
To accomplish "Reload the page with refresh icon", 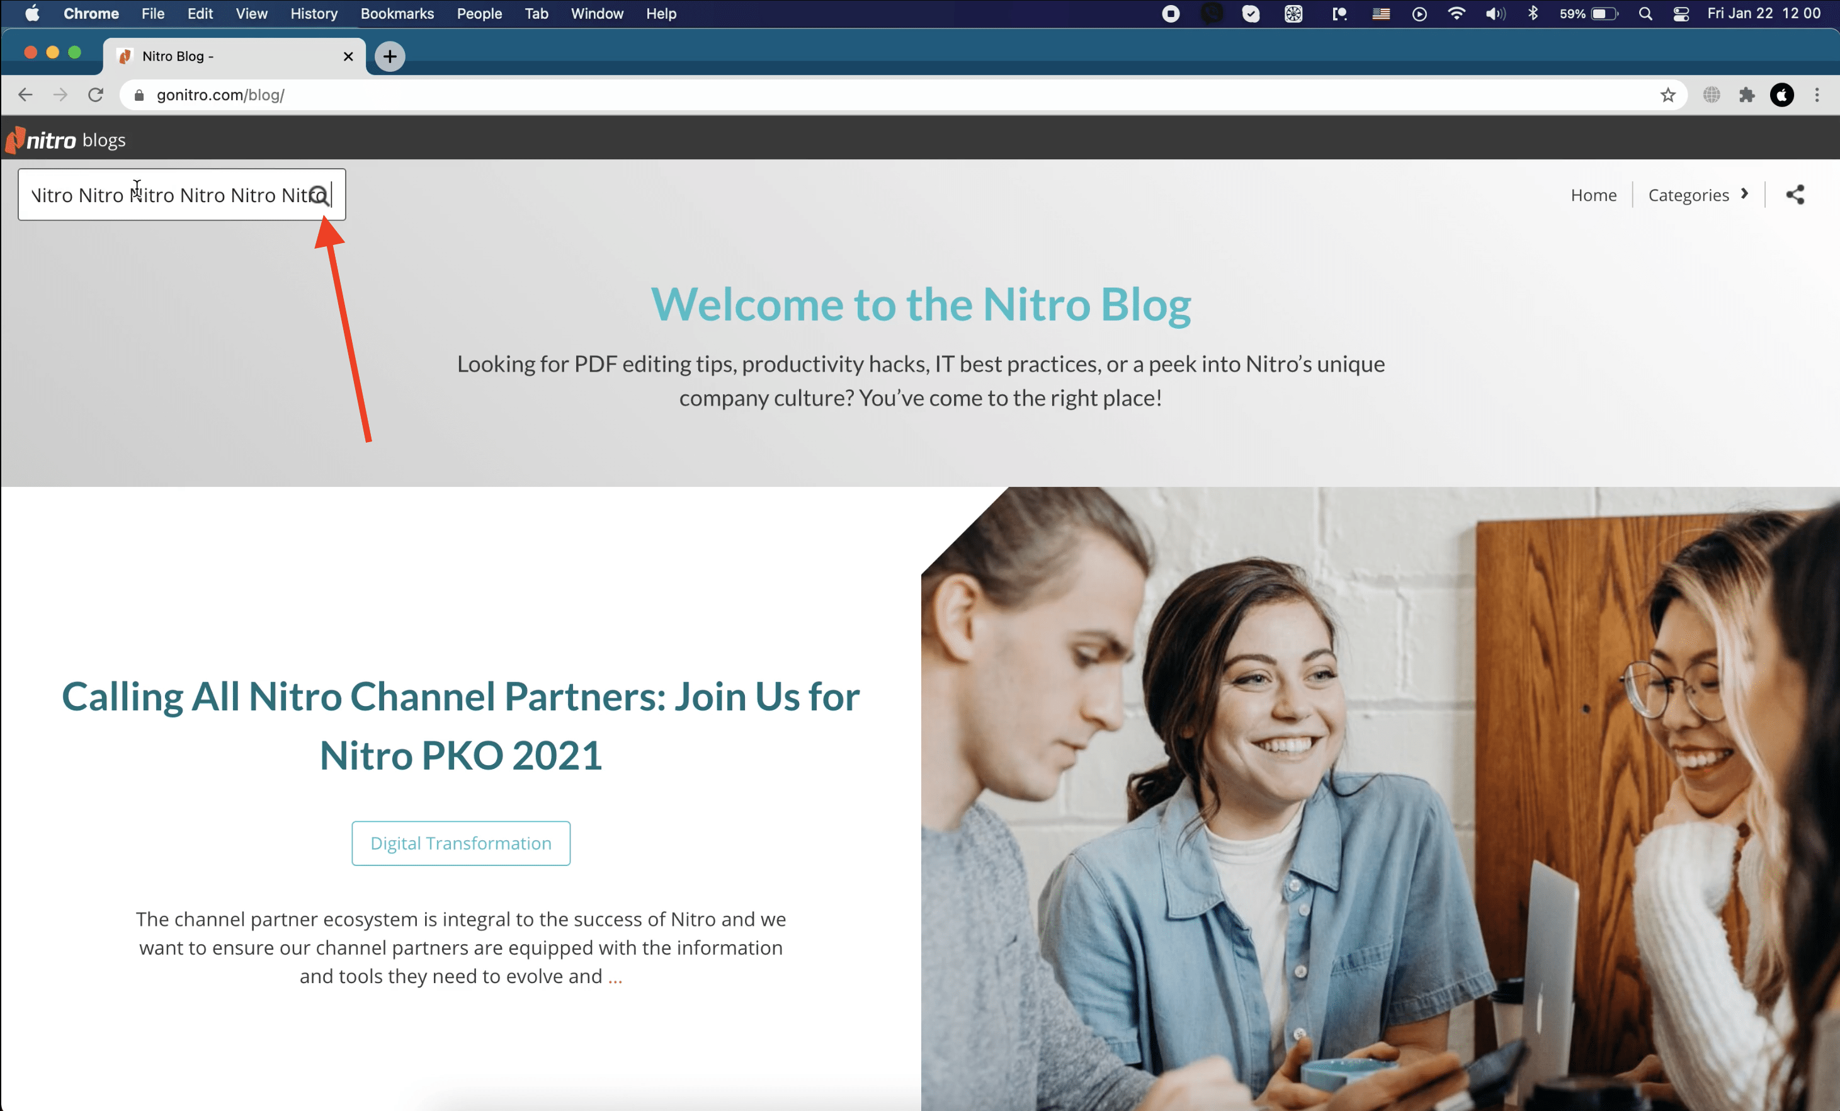I will [96, 95].
